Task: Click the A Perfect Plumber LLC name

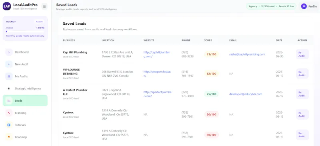Action: [x=75, y=92]
